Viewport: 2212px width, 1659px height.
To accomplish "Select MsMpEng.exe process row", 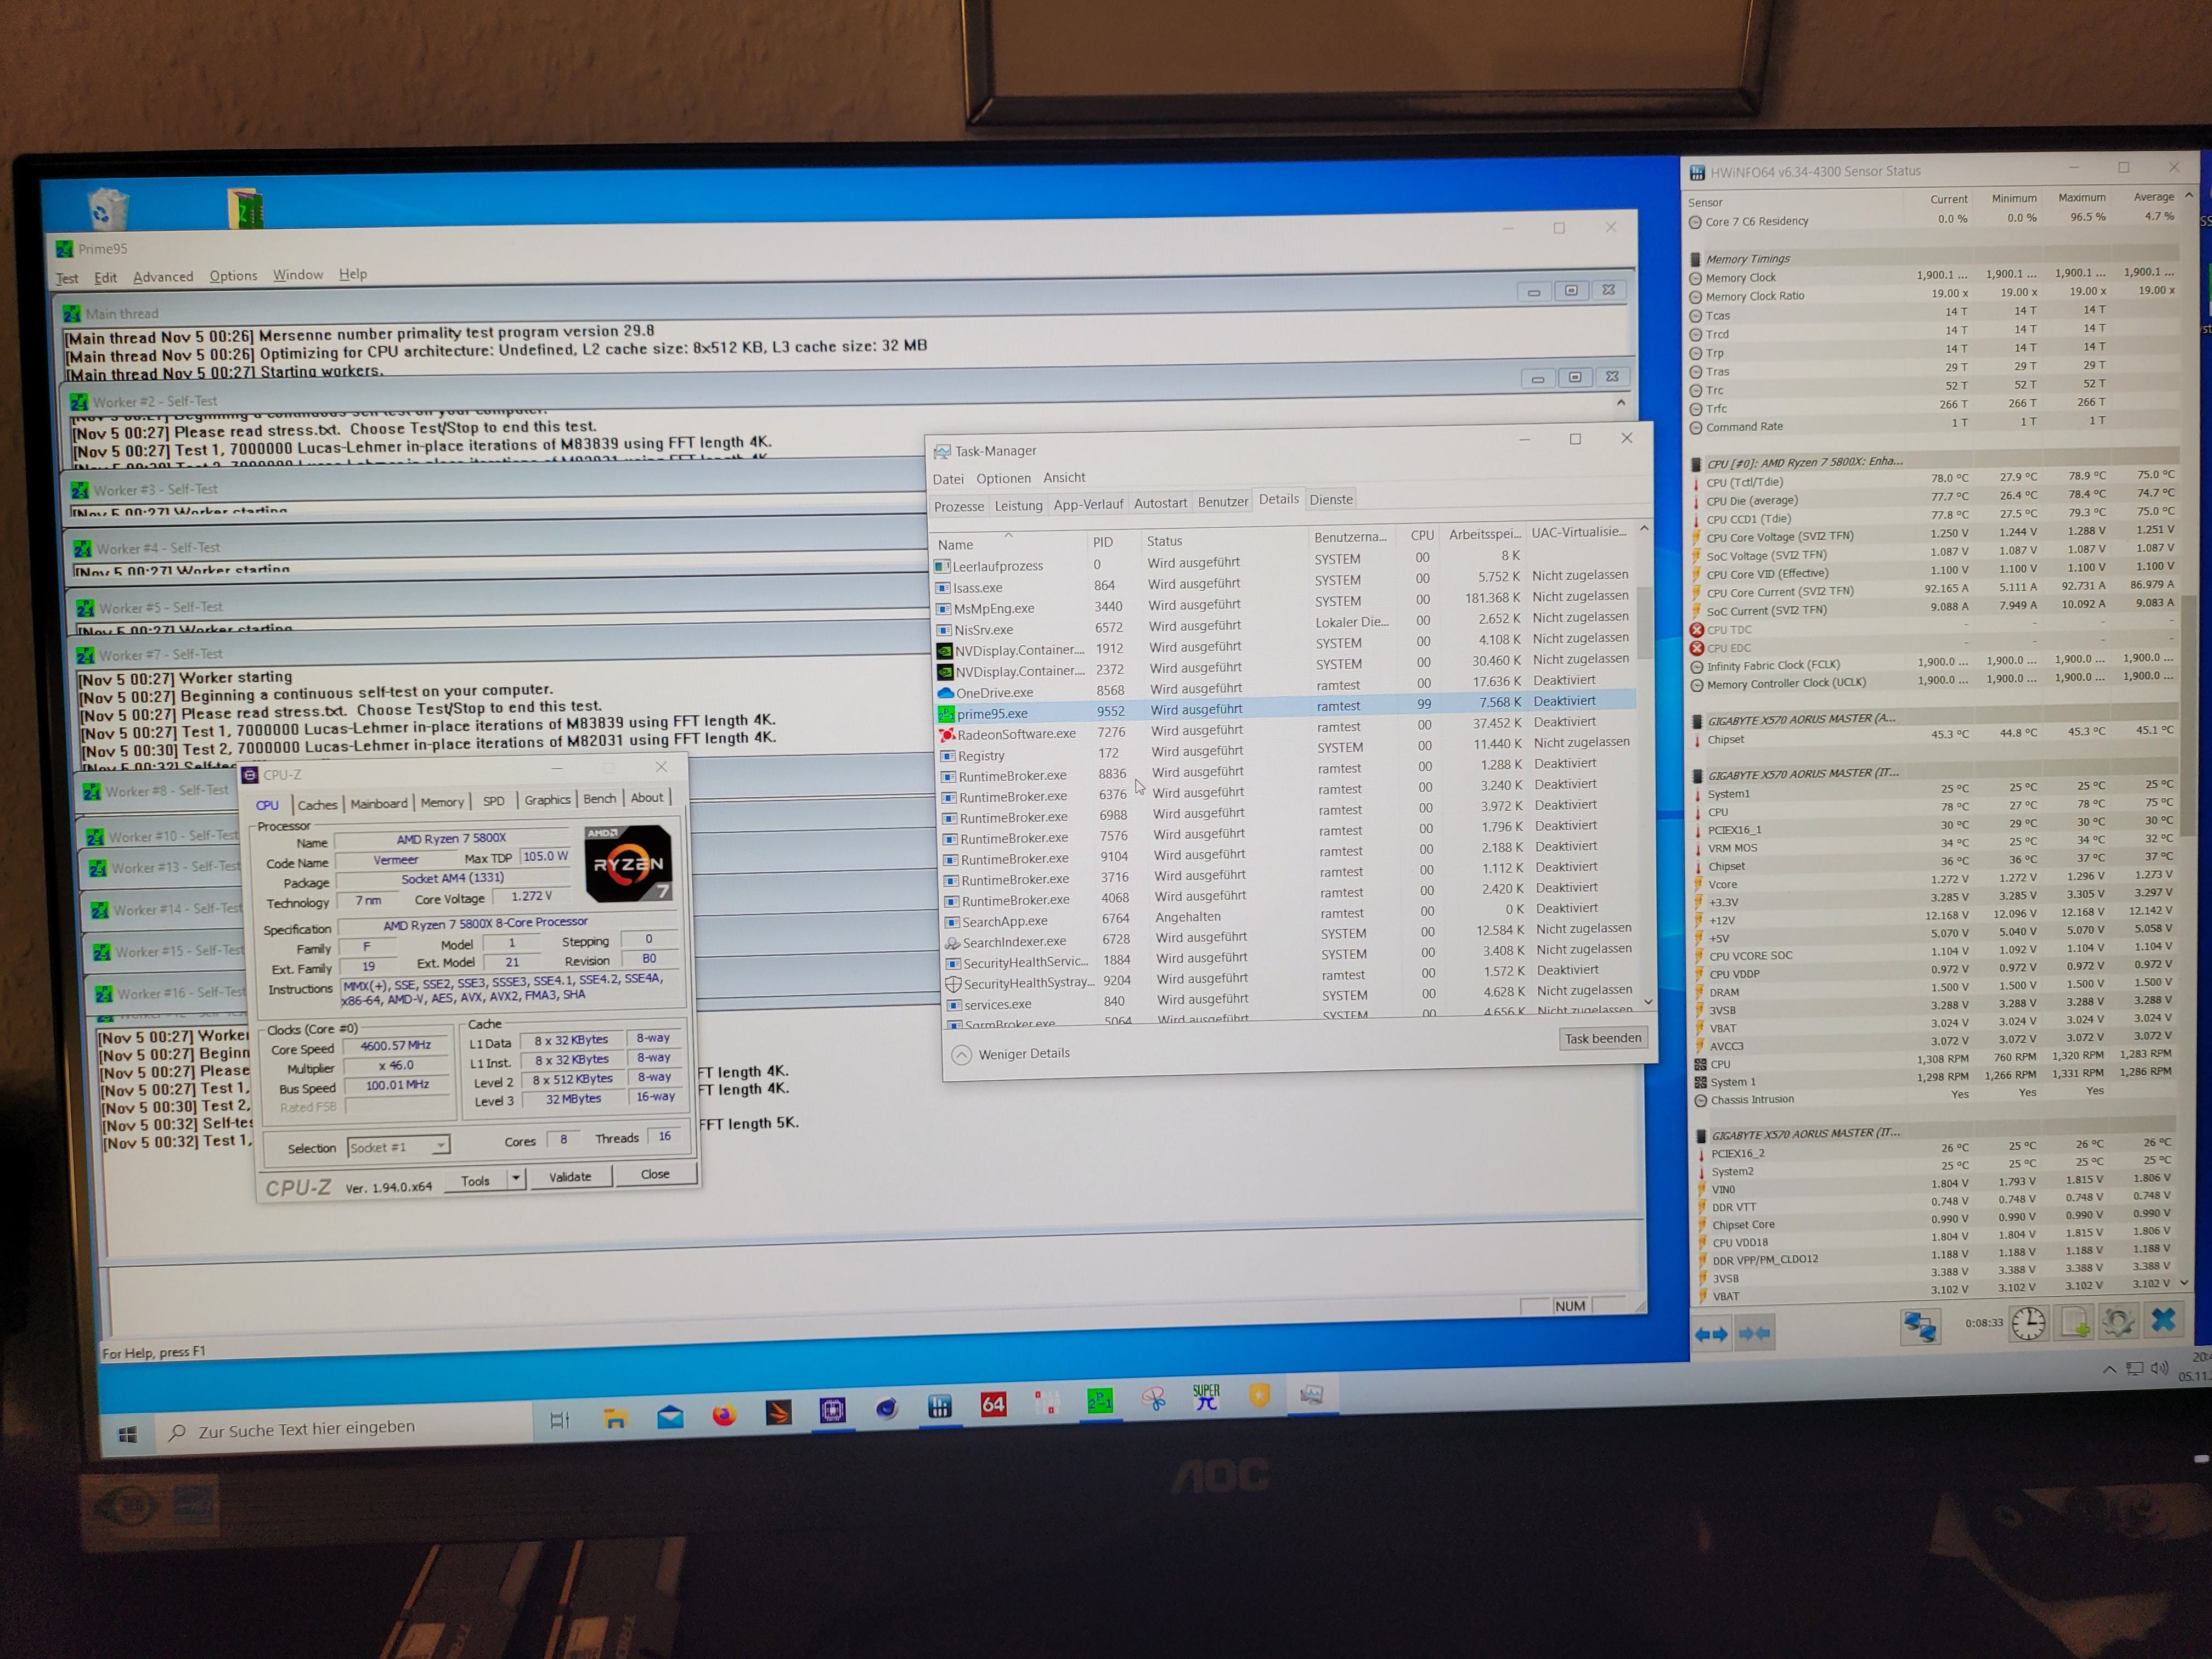I will pyautogui.click(x=1284, y=604).
